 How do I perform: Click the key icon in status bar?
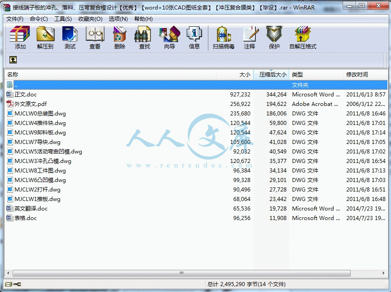17,284
